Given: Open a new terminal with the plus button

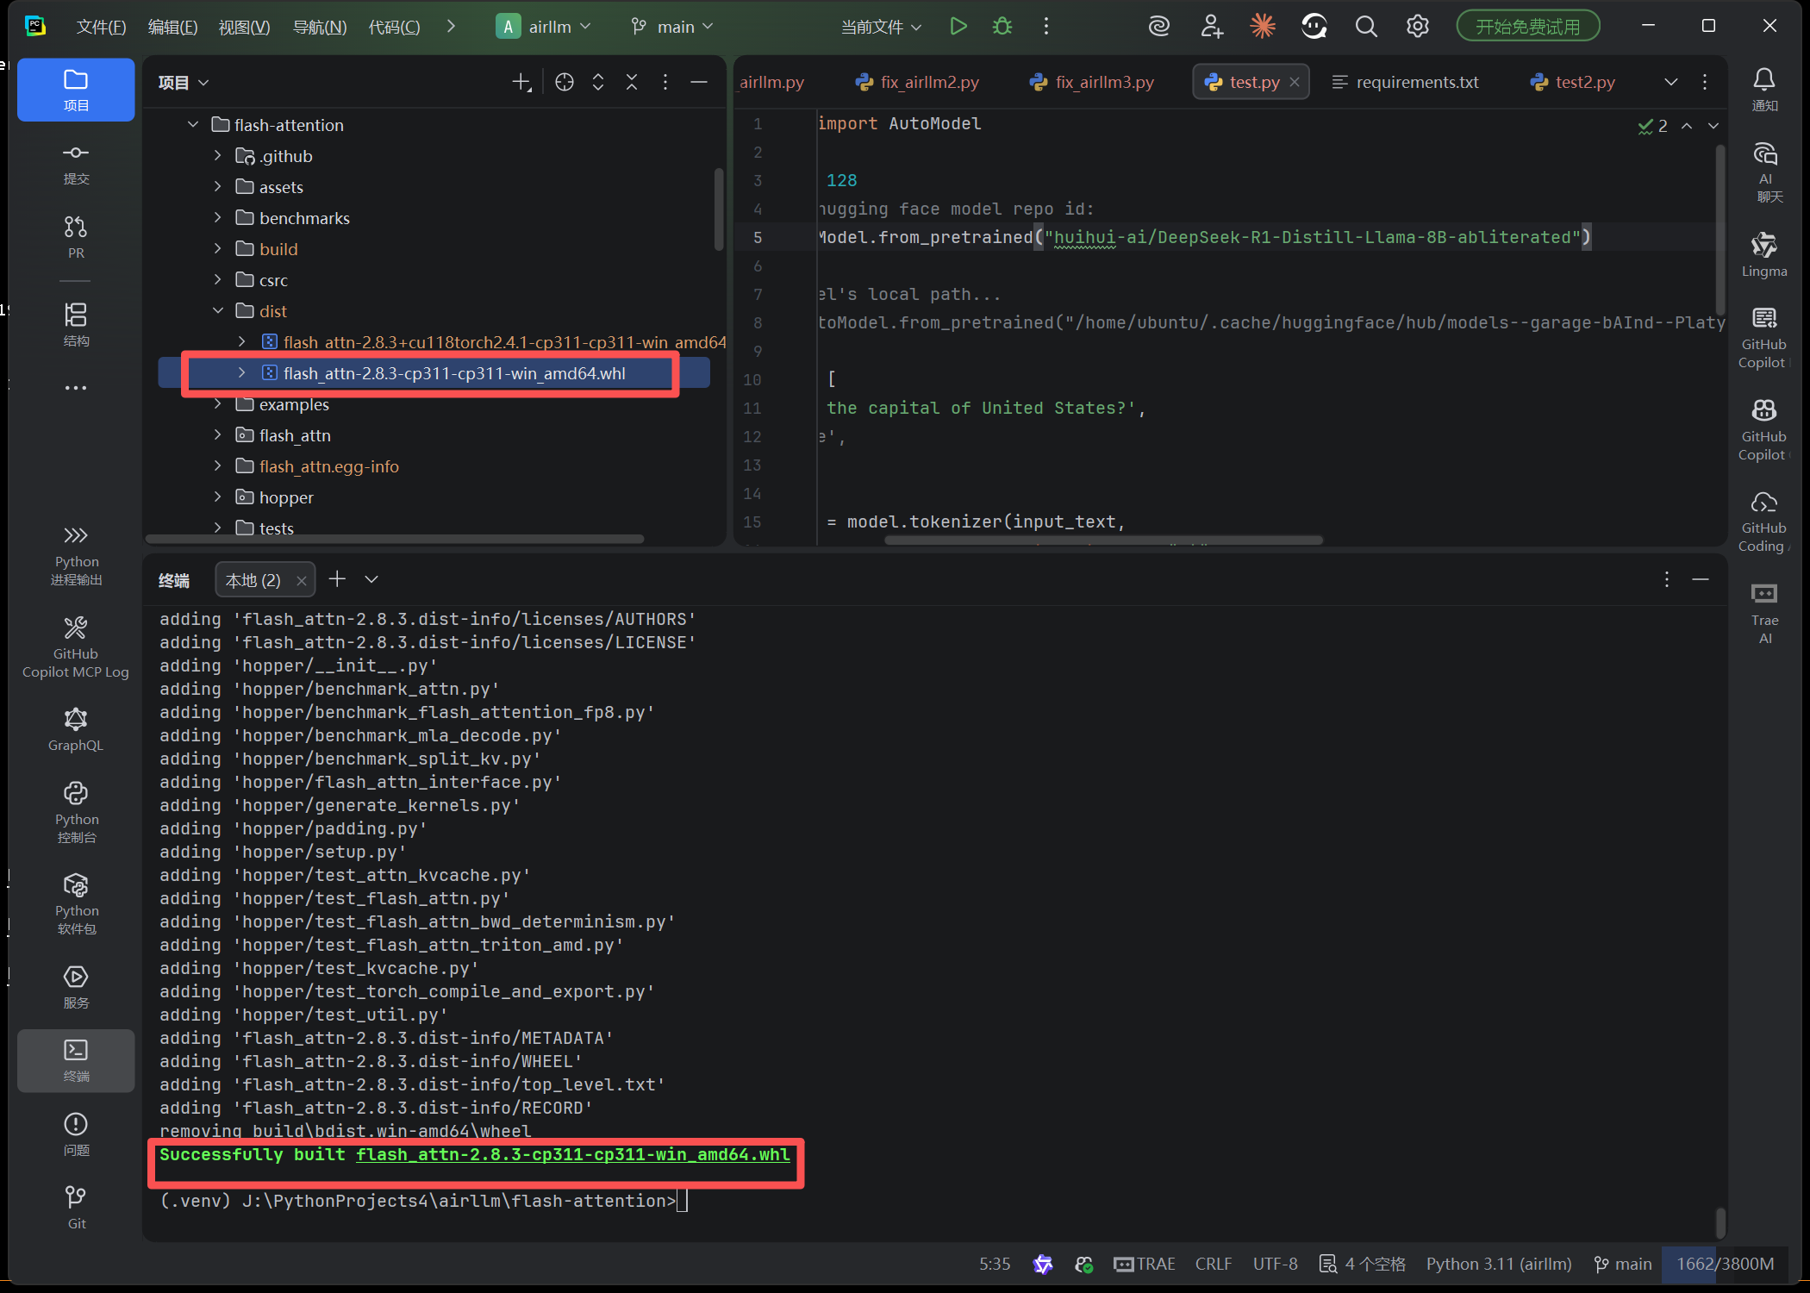Looking at the screenshot, I should (x=337, y=578).
